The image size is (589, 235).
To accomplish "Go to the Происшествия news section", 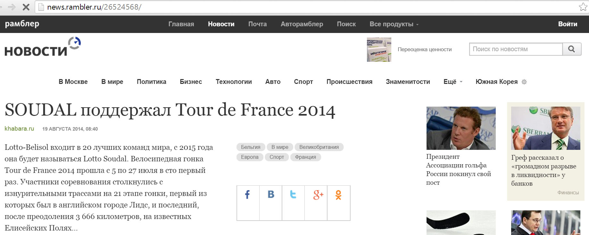I will 349,82.
